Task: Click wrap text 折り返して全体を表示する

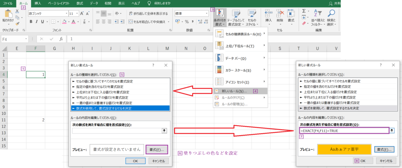Action: [x=148, y=14]
